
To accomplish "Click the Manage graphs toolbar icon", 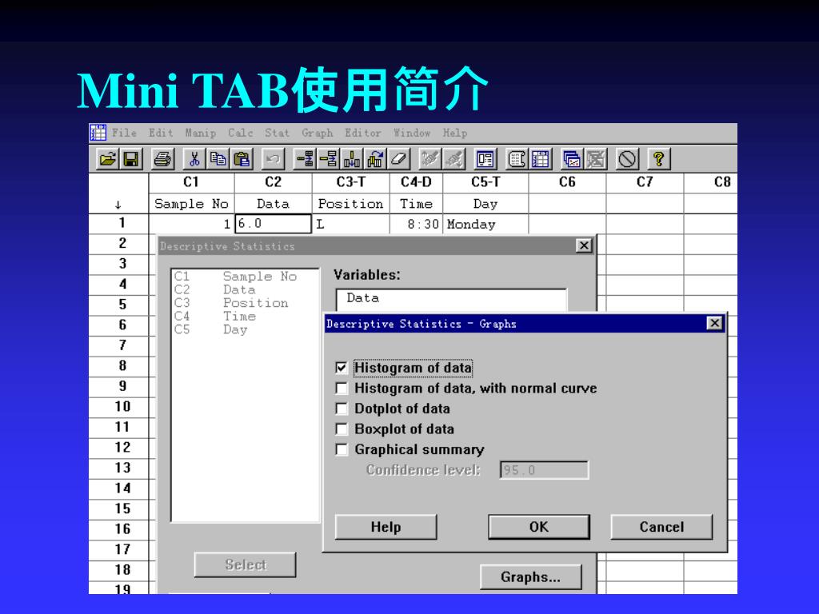I will point(572,159).
